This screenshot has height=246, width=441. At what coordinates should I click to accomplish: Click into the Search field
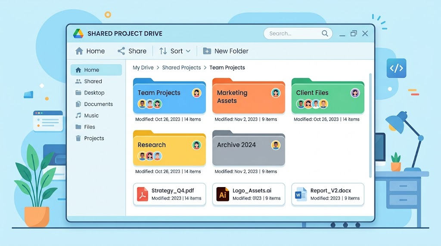[298, 34]
